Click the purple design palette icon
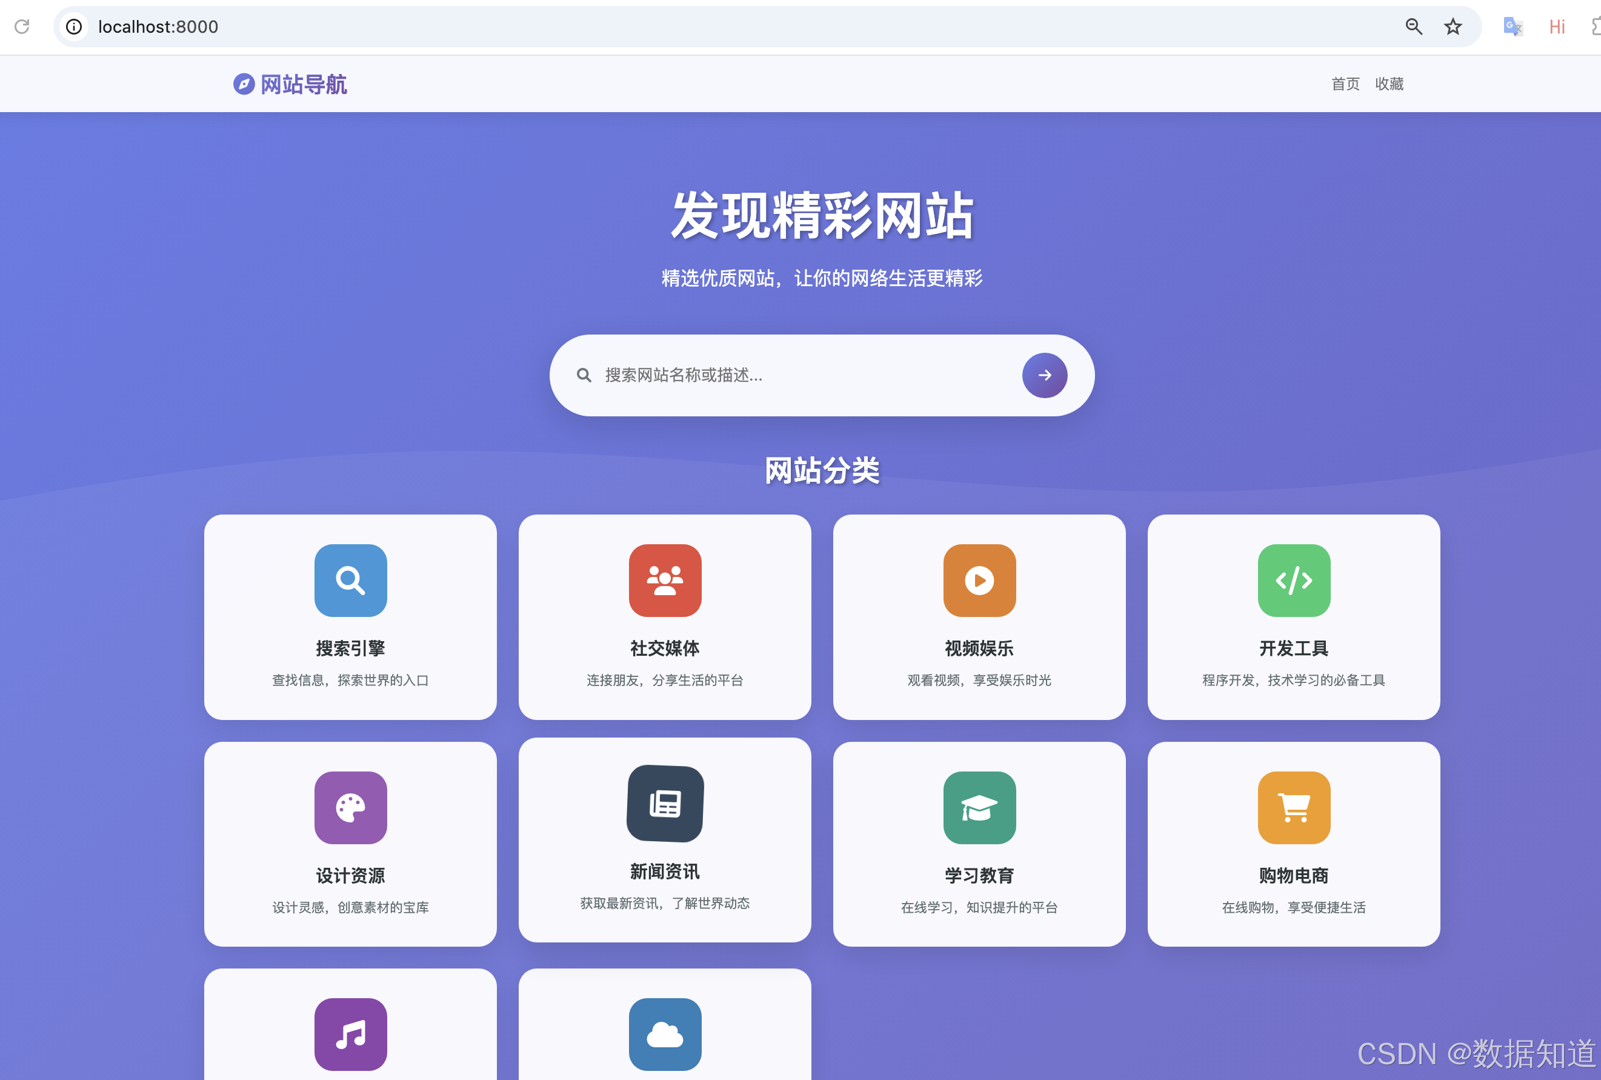This screenshot has width=1601, height=1080. (350, 807)
